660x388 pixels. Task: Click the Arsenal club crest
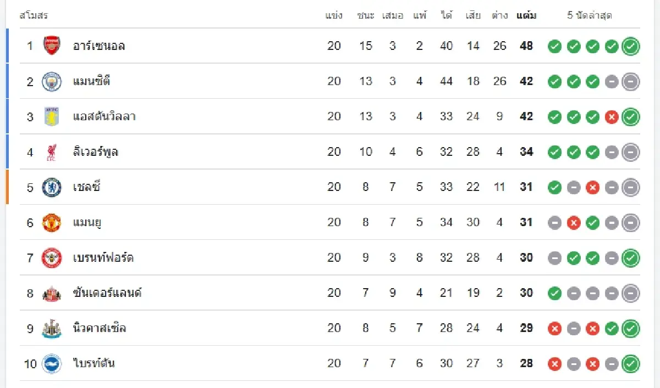[52, 46]
